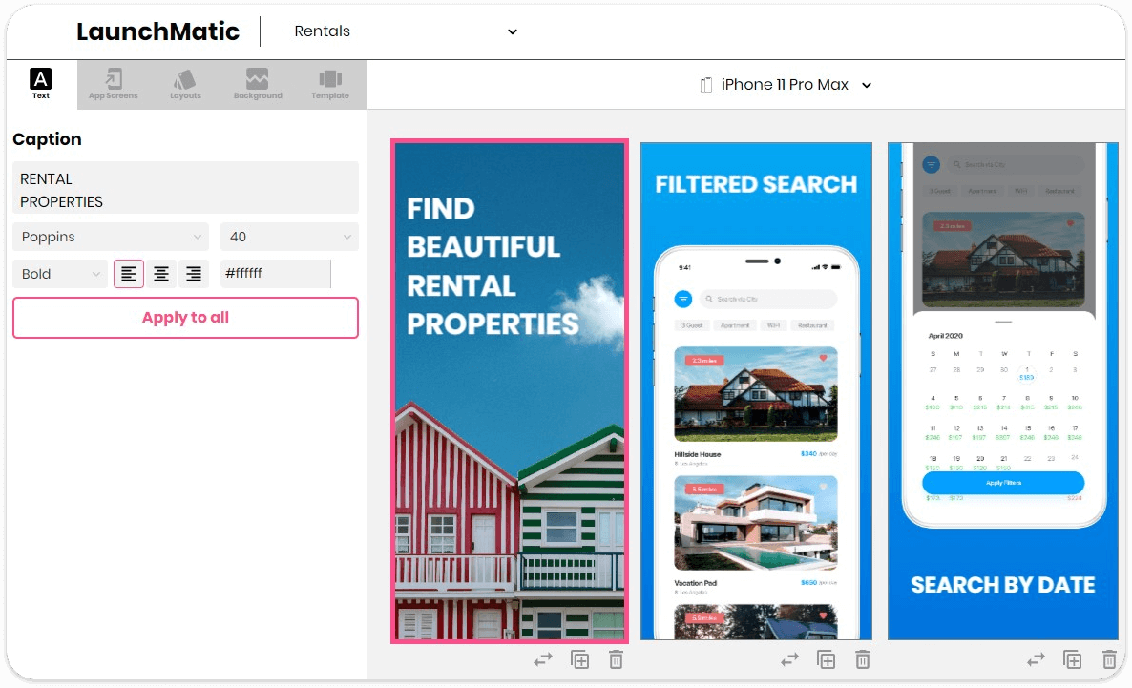Toggle right text alignment
Image resolution: width=1132 pixels, height=688 pixels.
[194, 274]
